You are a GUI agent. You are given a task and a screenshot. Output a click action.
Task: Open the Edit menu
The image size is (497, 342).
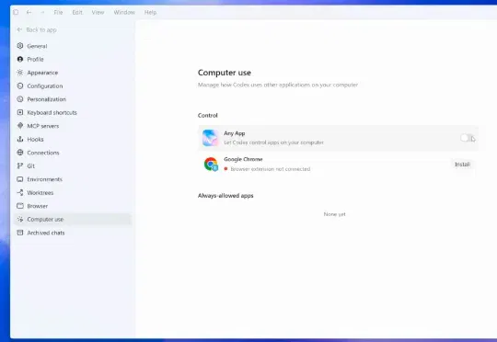[x=77, y=12]
